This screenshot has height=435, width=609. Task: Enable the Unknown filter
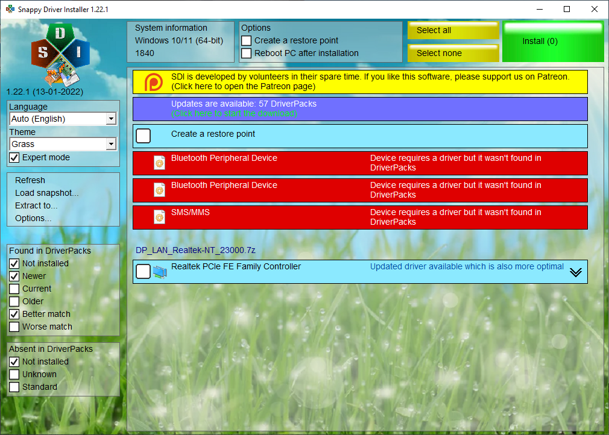[x=14, y=375]
